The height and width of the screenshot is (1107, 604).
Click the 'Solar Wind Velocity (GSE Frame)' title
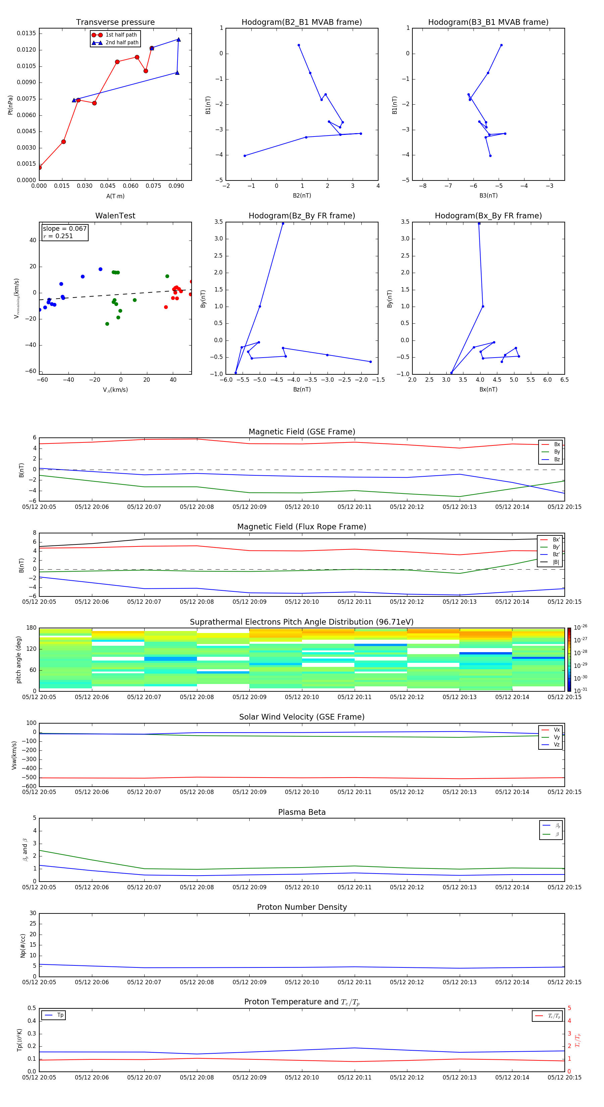click(x=302, y=717)
